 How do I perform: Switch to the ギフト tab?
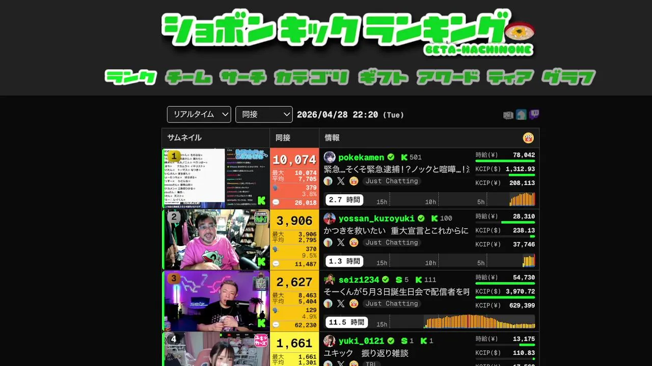(384, 77)
